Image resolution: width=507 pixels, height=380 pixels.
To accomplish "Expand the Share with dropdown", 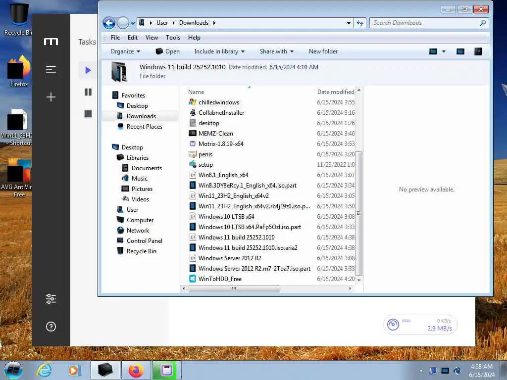I will (276, 51).
